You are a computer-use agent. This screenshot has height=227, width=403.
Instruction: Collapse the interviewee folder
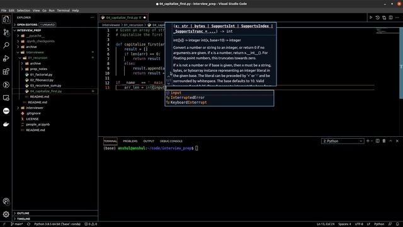coord(35,52)
